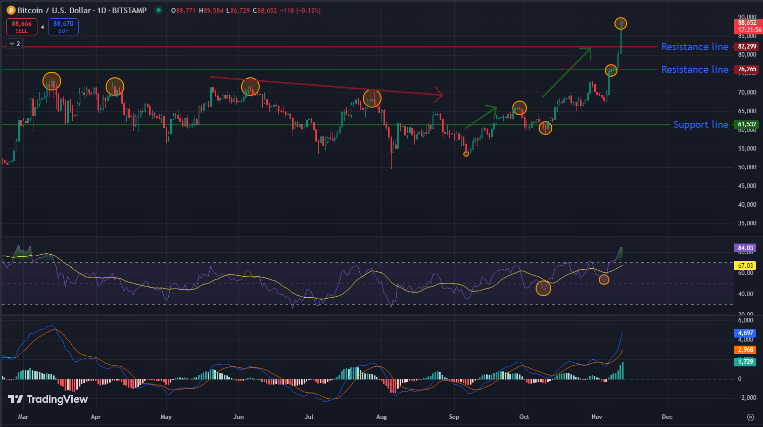
Task: Click the purple RSI value tag 84.03
Action: 745,248
